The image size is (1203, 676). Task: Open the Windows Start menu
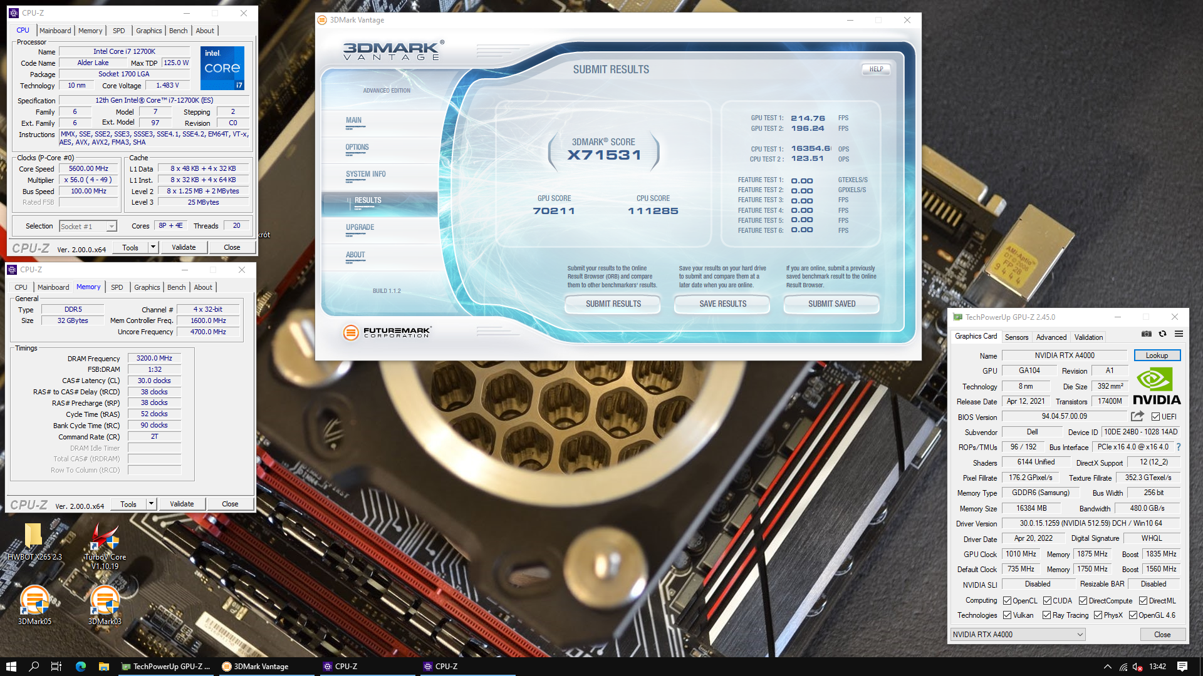(11, 667)
